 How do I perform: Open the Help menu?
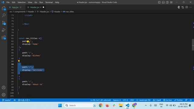pyautogui.click(x=57, y=2)
